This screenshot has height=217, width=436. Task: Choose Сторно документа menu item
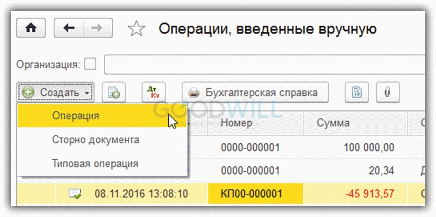[x=102, y=139]
